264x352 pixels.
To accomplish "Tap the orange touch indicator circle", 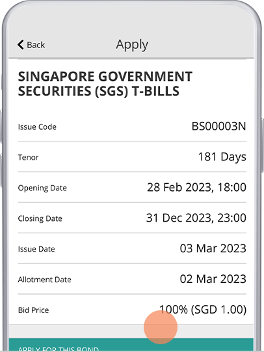I will point(161,327).
